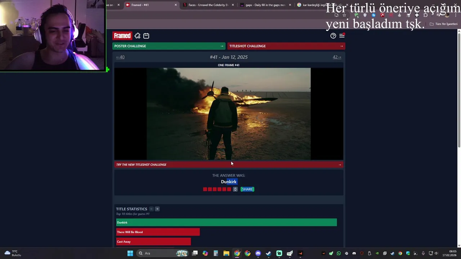Image resolution: width=461 pixels, height=259 pixels.
Task: Open WhatsApp tray icon
Action: pyautogui.click(x=339, y=253)
